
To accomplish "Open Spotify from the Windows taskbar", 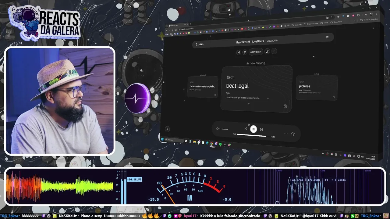I will click(220, 144).
